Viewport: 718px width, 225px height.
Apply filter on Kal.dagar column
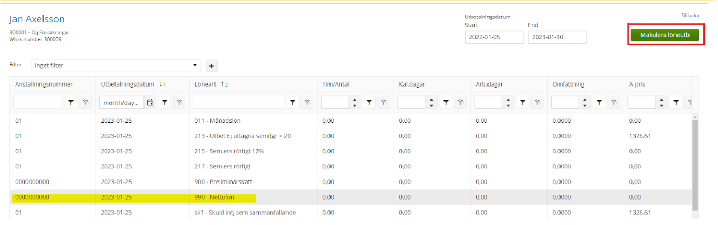pos(446,103)
